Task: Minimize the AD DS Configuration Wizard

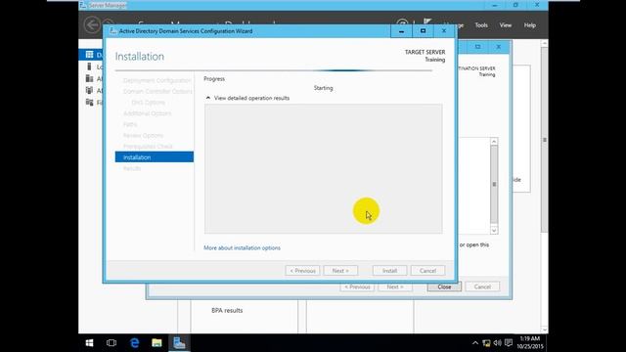Action: [402, 31]
